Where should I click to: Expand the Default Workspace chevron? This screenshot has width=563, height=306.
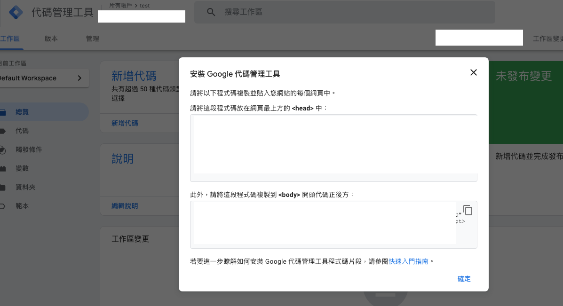point(79,78)
